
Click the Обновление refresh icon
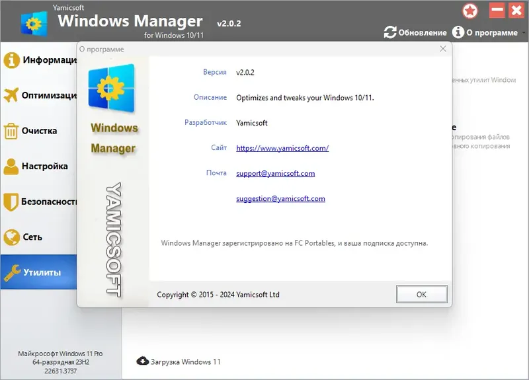(x=390, y=32)
